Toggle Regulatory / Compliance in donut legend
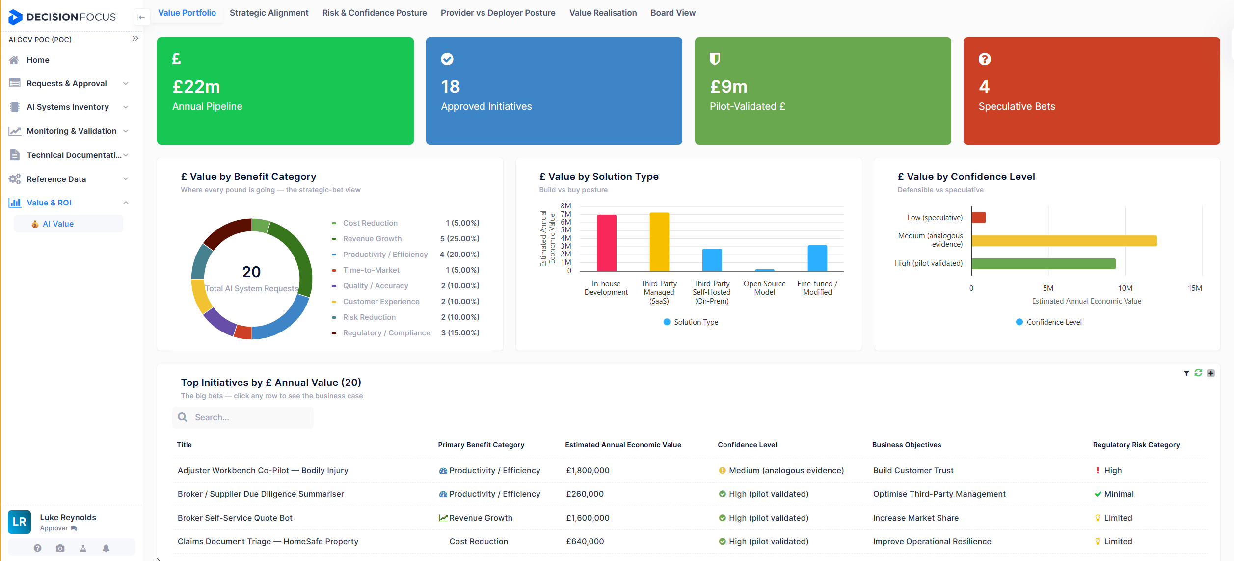Screen dimensions: 1234x561 point(386,333)
